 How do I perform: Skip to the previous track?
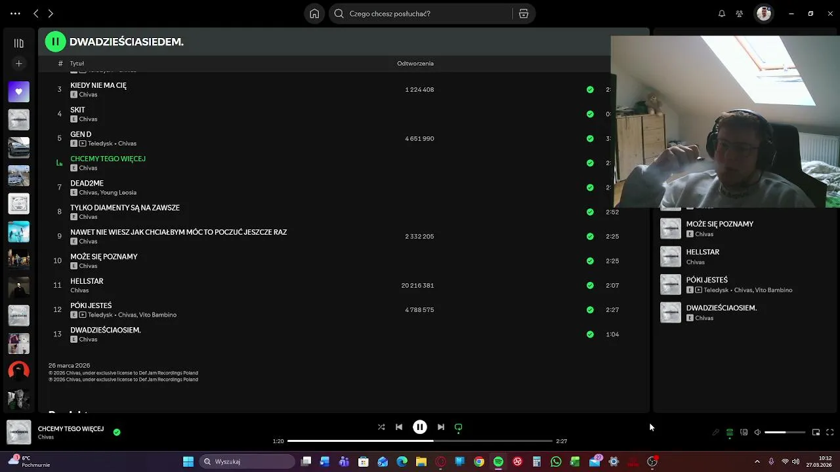coord(399,427)
